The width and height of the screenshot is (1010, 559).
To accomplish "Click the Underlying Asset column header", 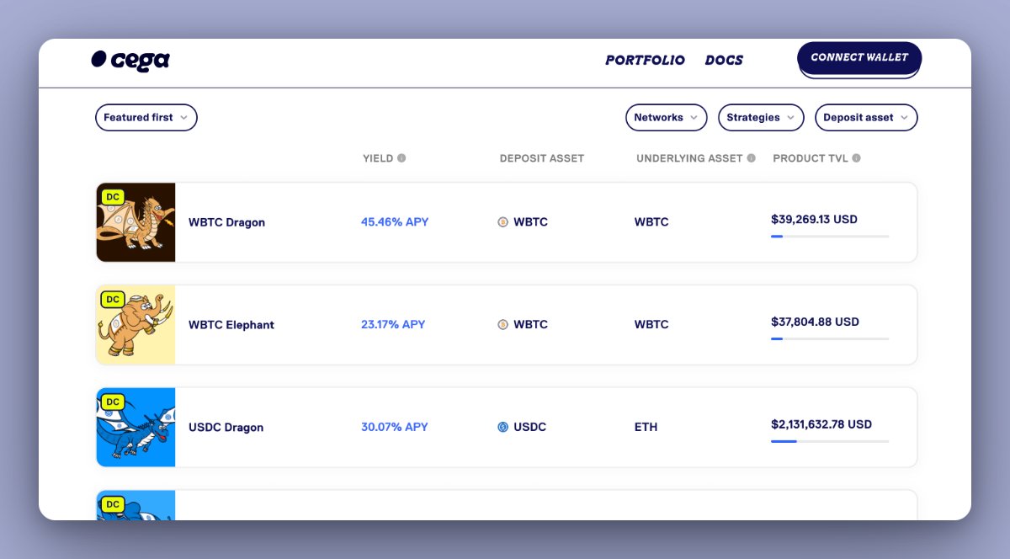I will (689, 158).
